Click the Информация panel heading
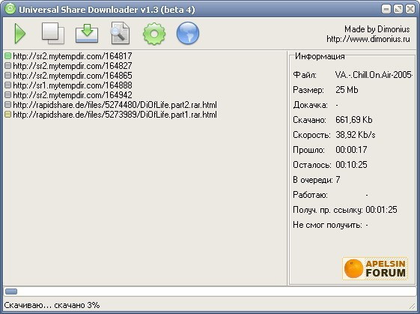This screenshot has width=420, height=314. pyautogui.click(x=320, y=56)
